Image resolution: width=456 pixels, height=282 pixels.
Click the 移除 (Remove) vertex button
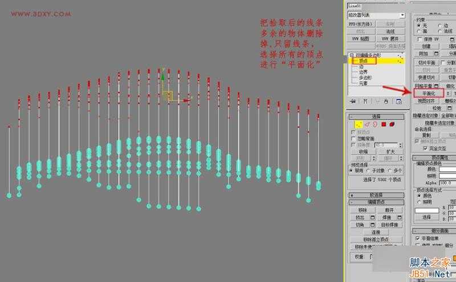(363, 210)
